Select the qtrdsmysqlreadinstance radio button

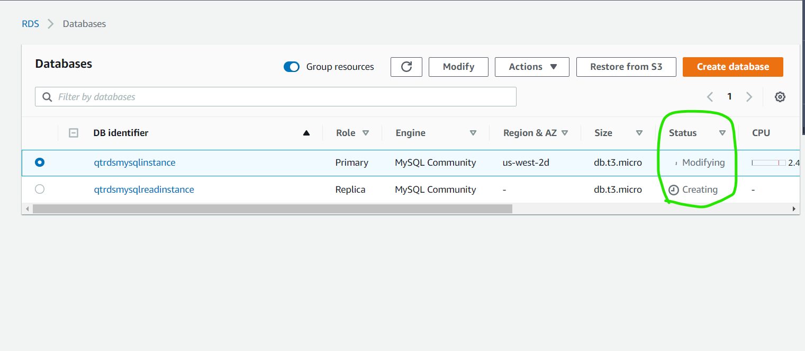pos(40,189)
